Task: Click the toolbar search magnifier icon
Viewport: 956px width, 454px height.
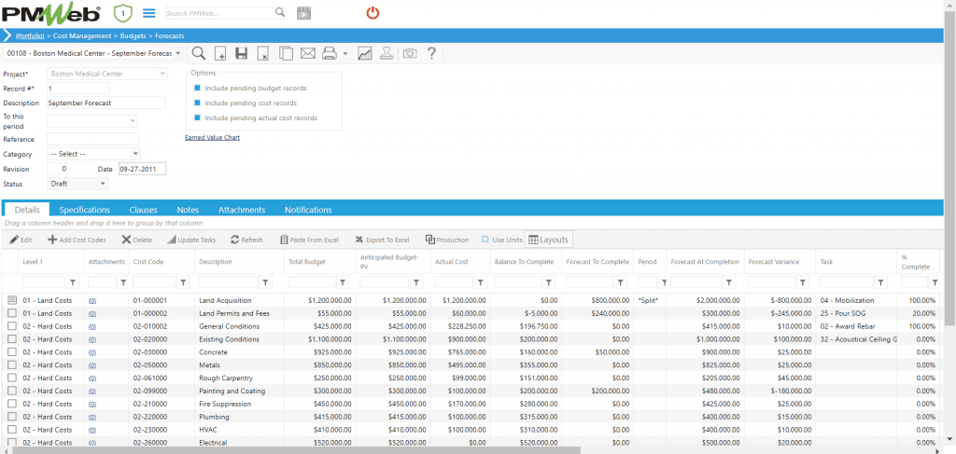Action: tap(199, 53)
